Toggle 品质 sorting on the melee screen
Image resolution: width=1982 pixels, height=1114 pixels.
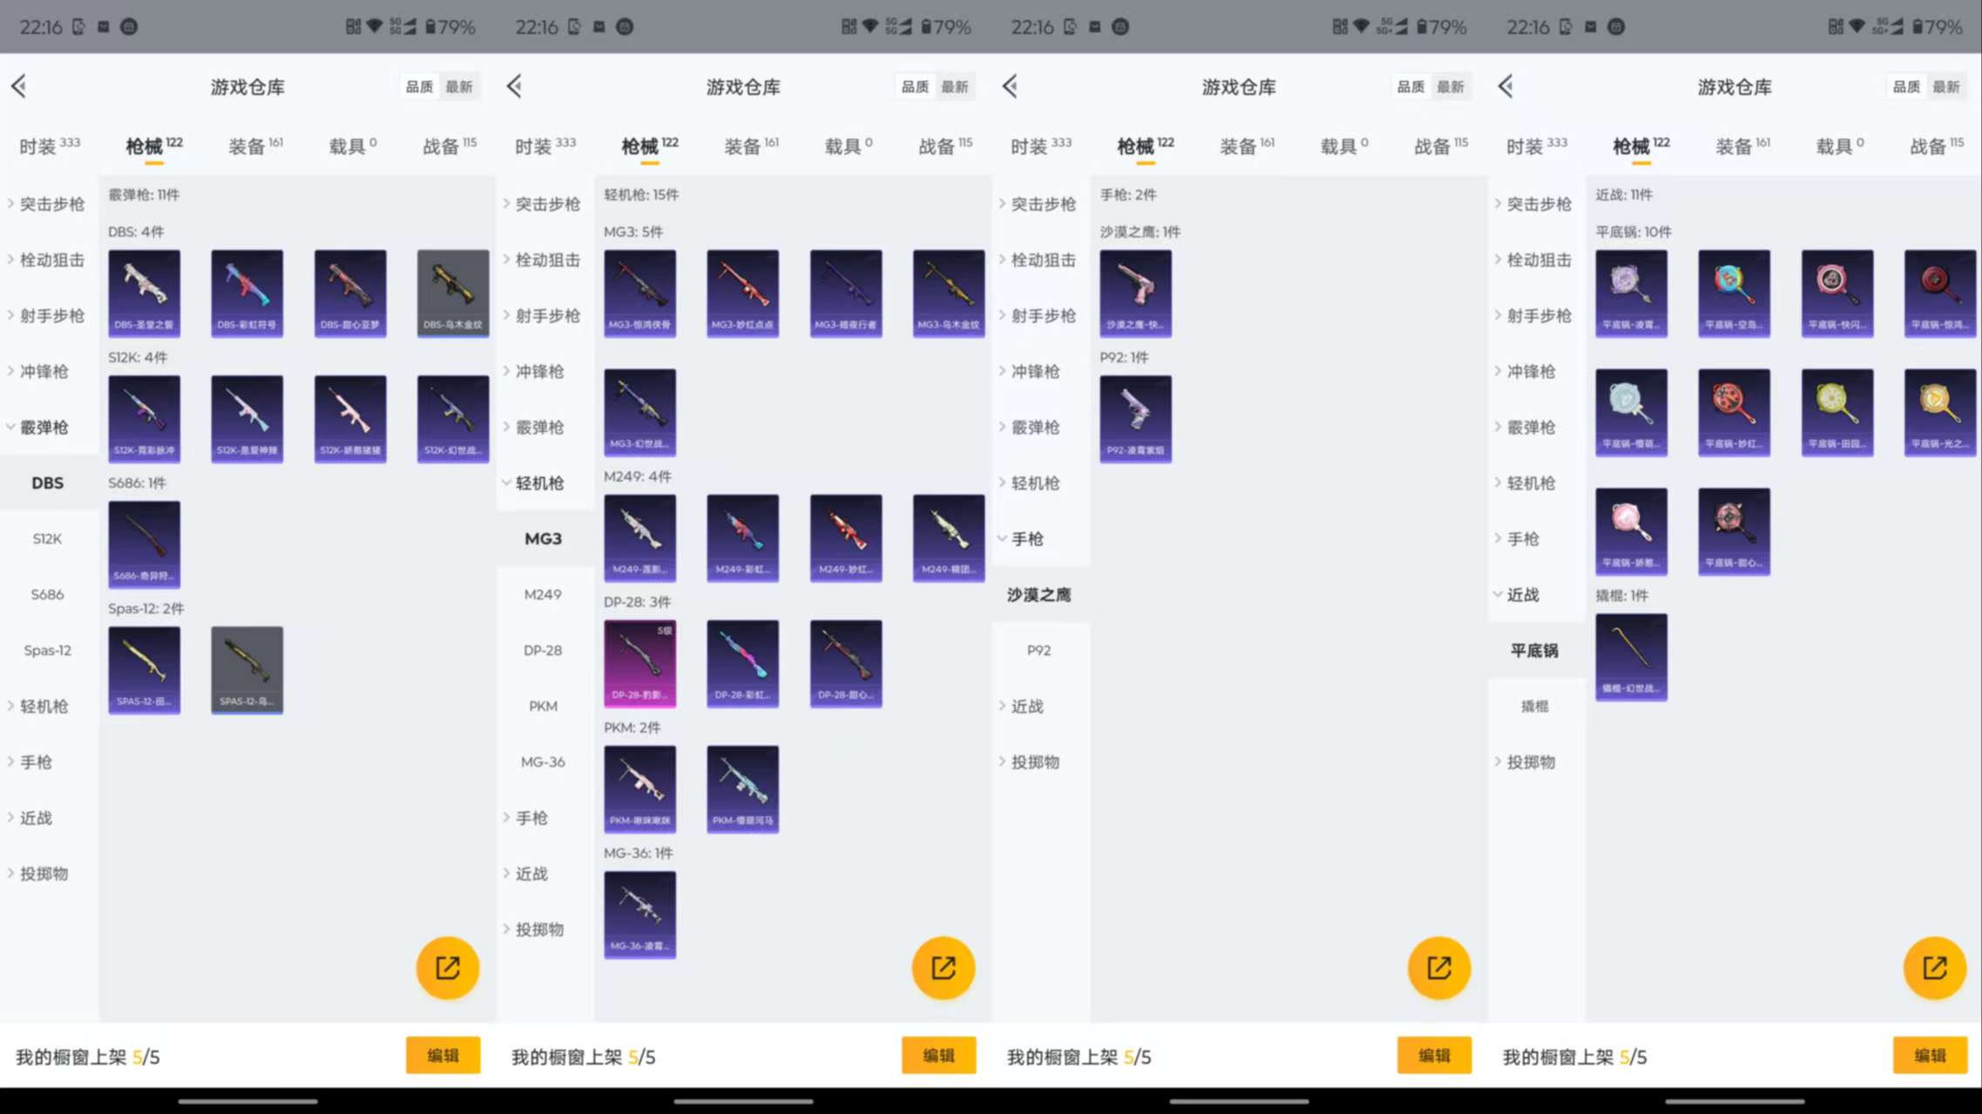pos(1906,85)
